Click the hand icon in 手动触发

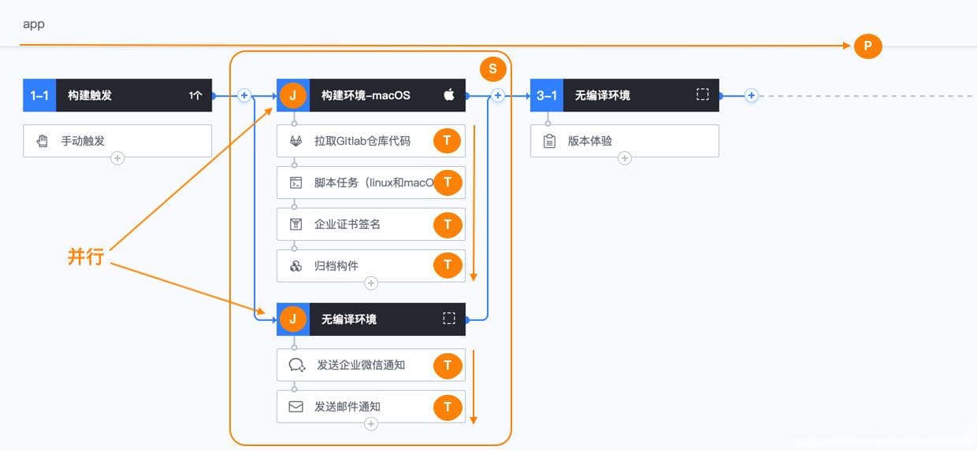point(43,142)
